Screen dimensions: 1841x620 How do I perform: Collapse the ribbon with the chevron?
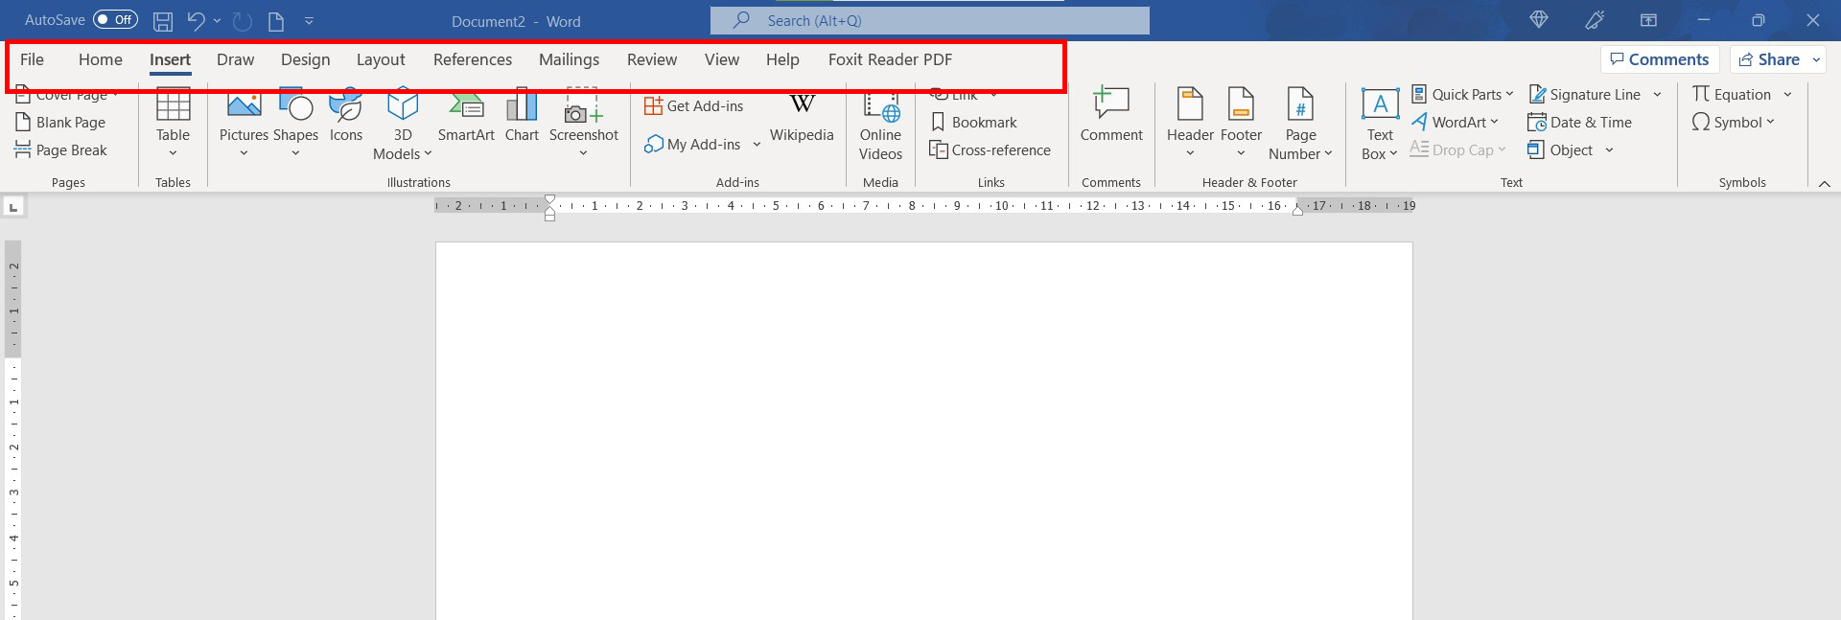[x=1824, y=183]
